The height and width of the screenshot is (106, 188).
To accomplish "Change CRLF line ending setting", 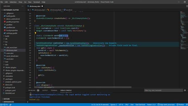I will [x=127, y=105].
